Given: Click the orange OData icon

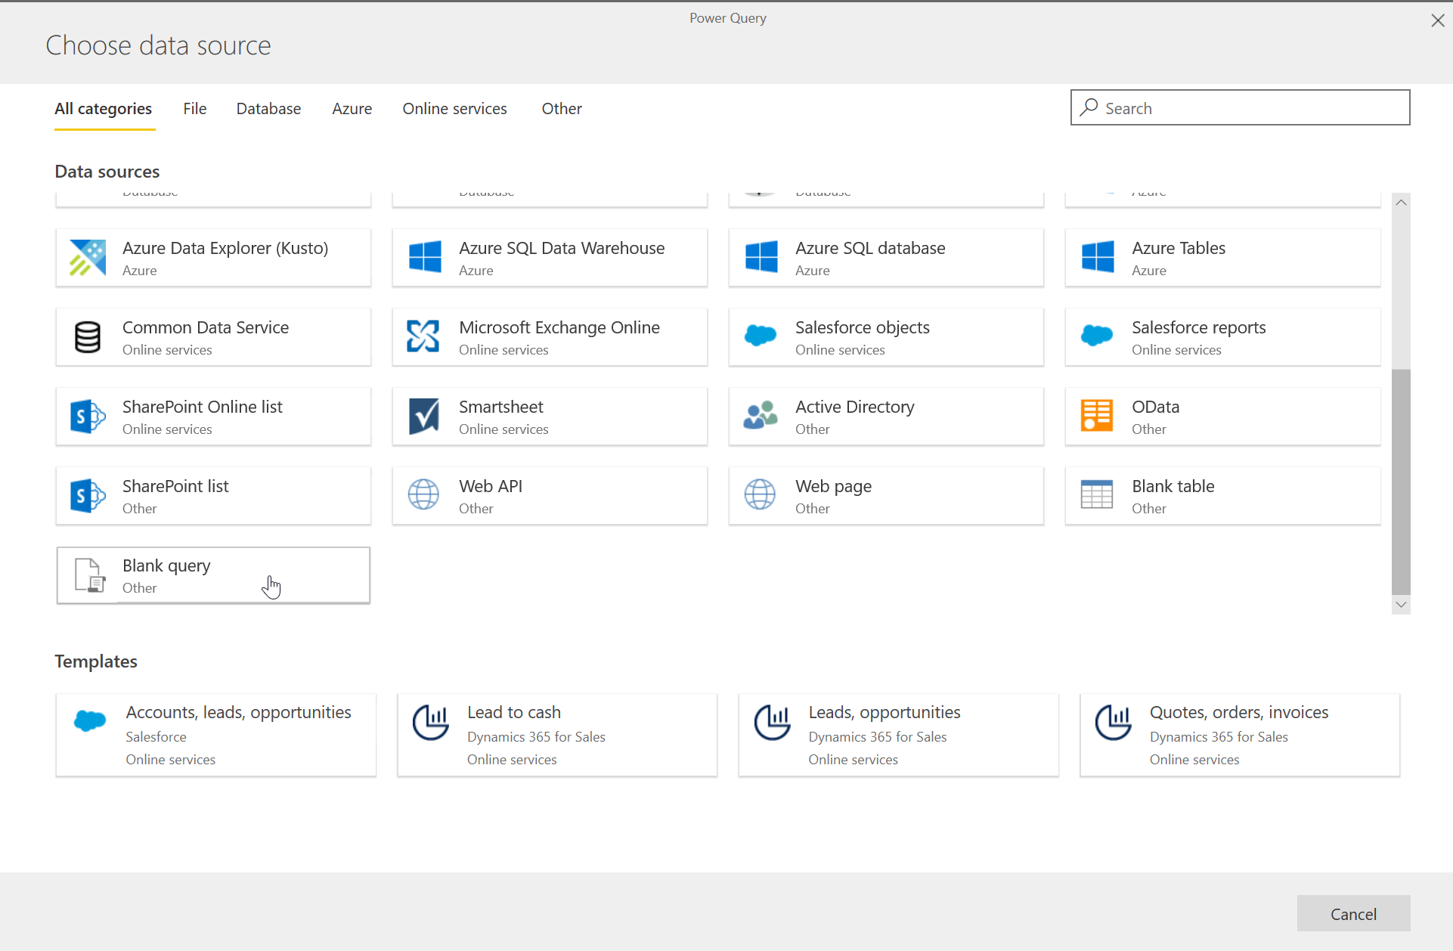Looking at the screenshot, I should tap(1097, 415).
